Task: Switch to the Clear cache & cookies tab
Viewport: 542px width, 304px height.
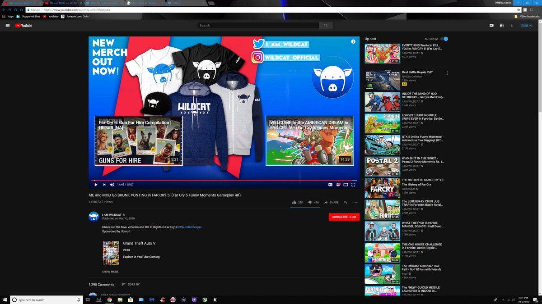Action: coord(145,3)
